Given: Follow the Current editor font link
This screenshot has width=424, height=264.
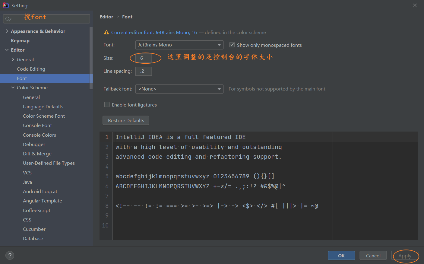Looking at the screenshot, I should pos(154,32).
